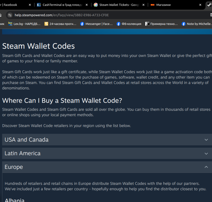Screen dimensions: 212x202
Task: Click the Europe up chevron arrow
Action: pos(206,167)
